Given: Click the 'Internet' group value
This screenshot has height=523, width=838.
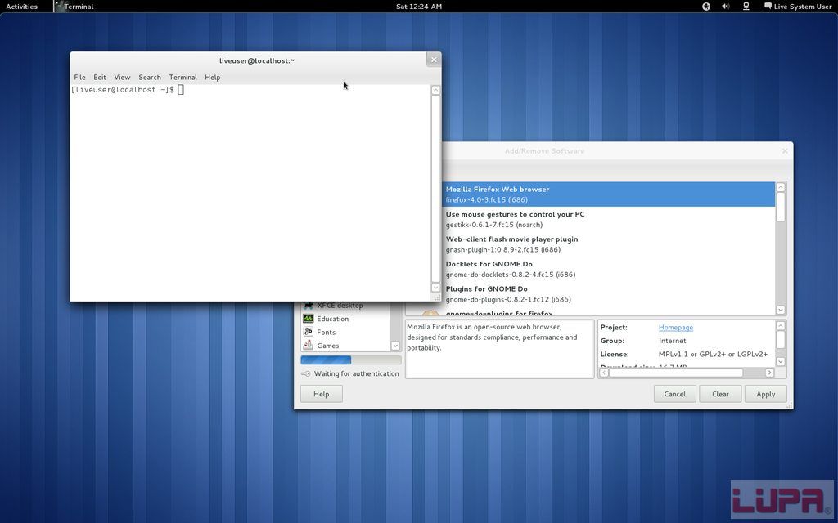Looking at the screenshot, I should (673, 341).
